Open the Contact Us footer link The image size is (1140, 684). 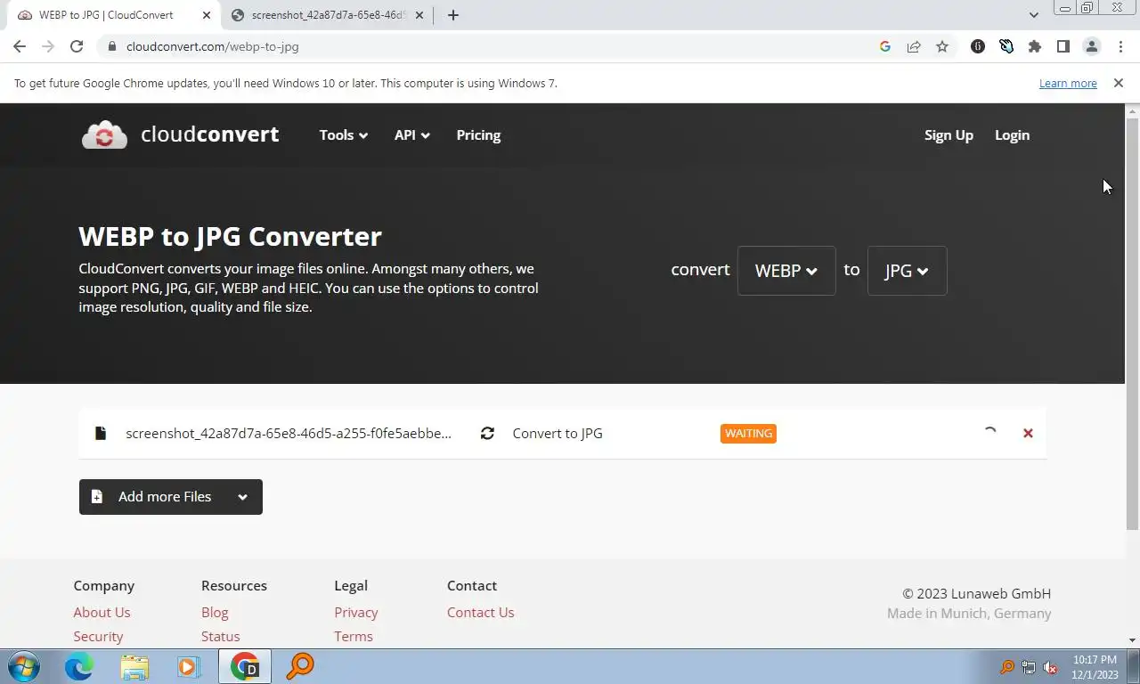coord(481,613)
